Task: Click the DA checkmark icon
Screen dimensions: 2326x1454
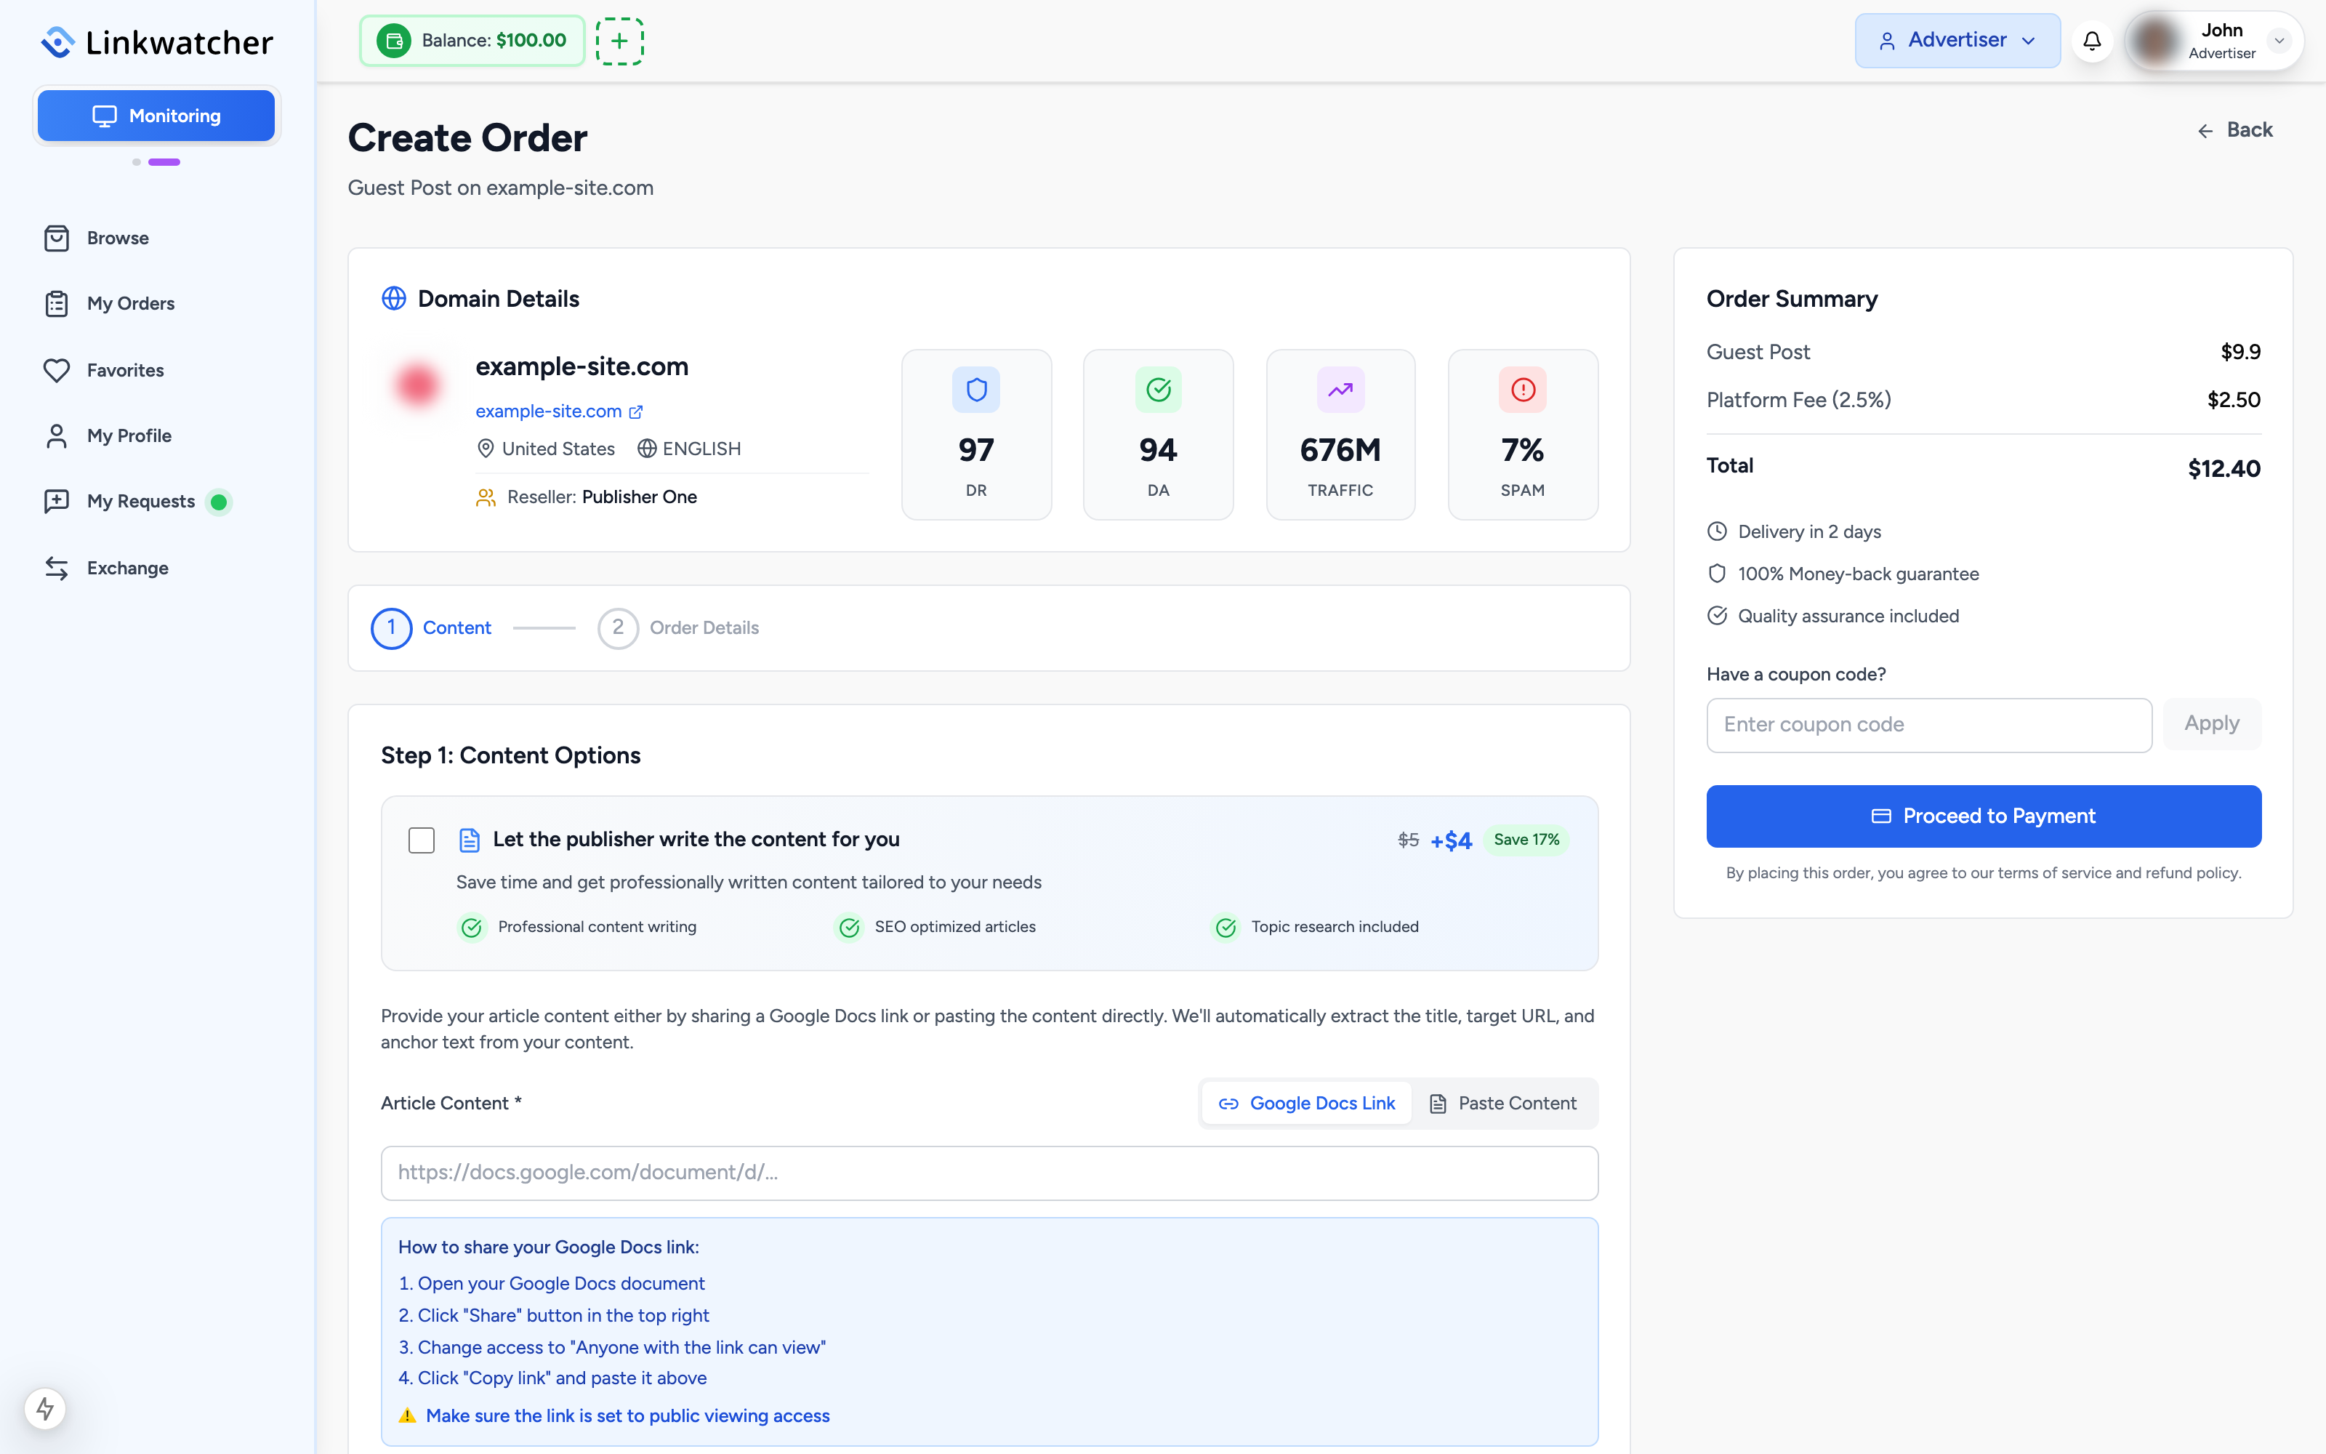Action: [1158, 390]
